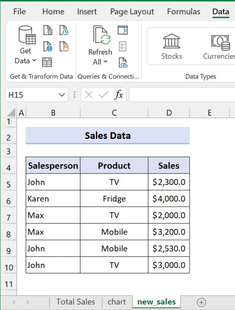235x310 pixels.
Task: Open the File menu
Action: click(20, 12)
